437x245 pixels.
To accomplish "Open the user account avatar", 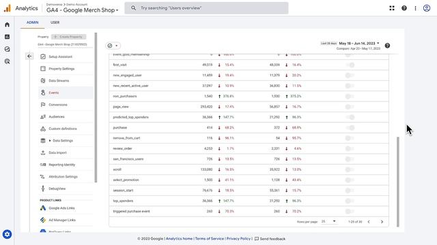I will 427,8.
